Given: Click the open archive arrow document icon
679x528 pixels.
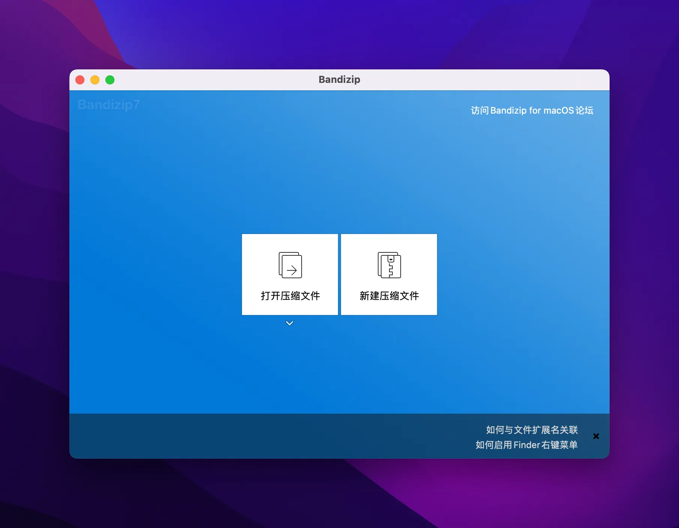Looking at the screenshot, I should pyautogui.click(x=290, y=265).
